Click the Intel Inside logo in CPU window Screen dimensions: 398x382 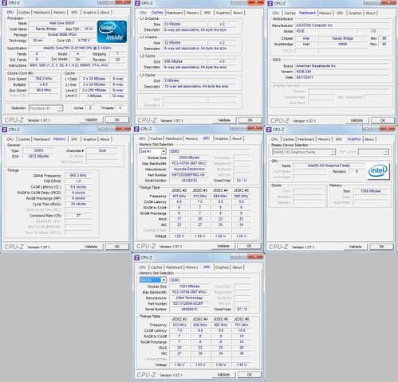[x=112, y=32]
